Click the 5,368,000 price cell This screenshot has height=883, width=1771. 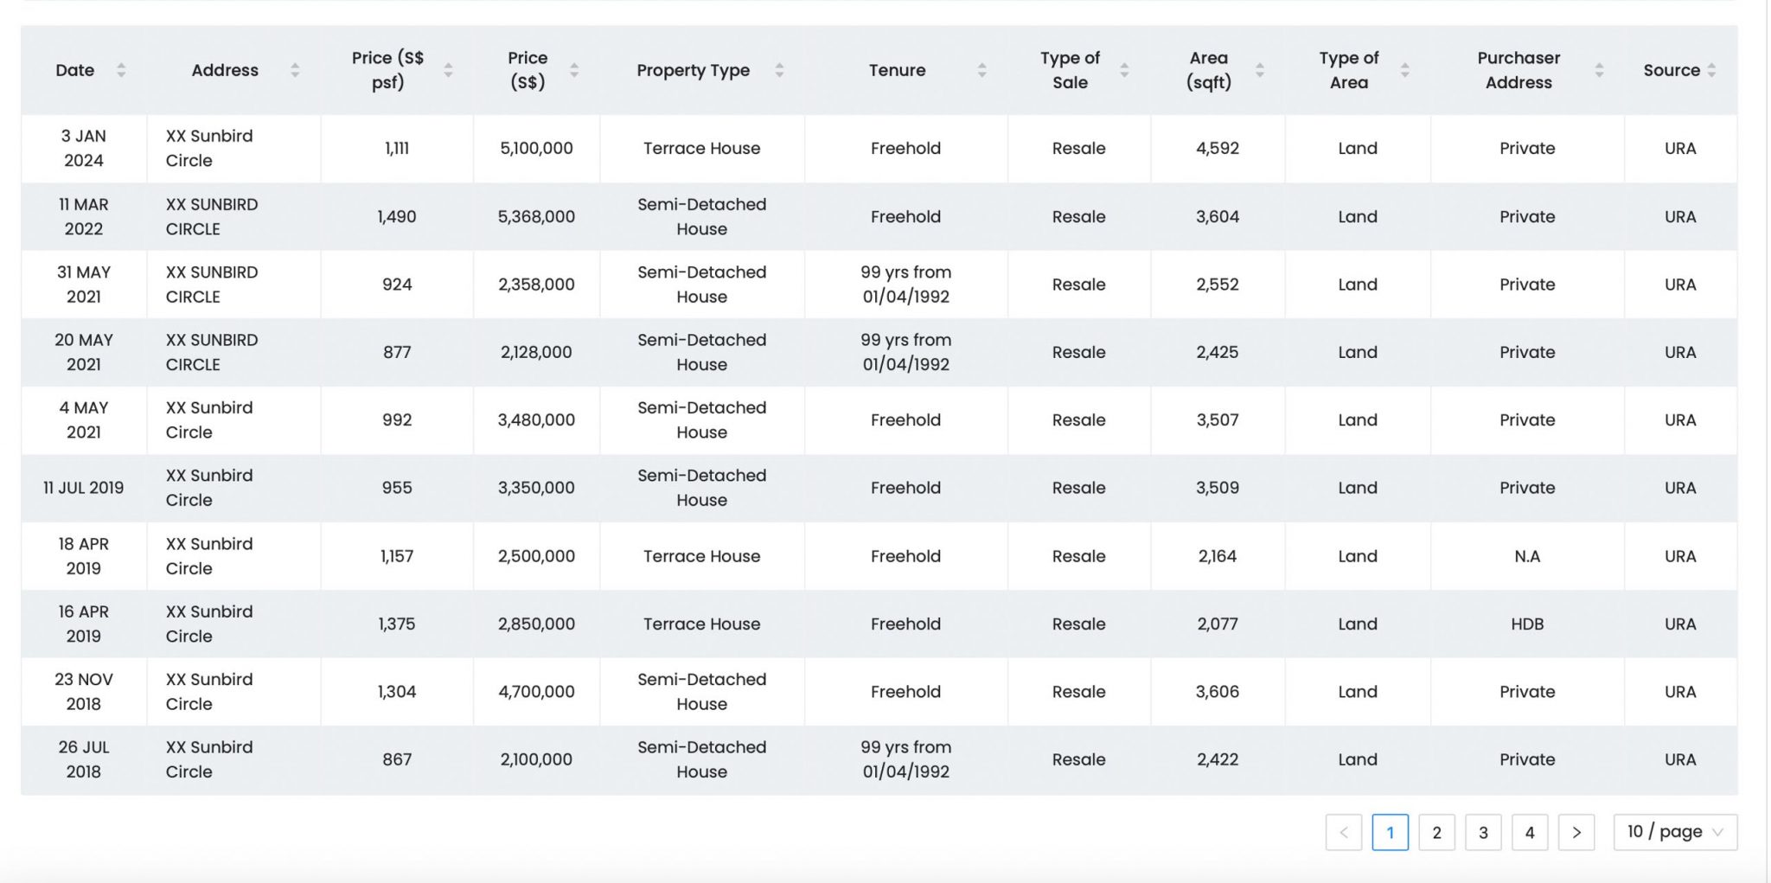pos(536,216)
